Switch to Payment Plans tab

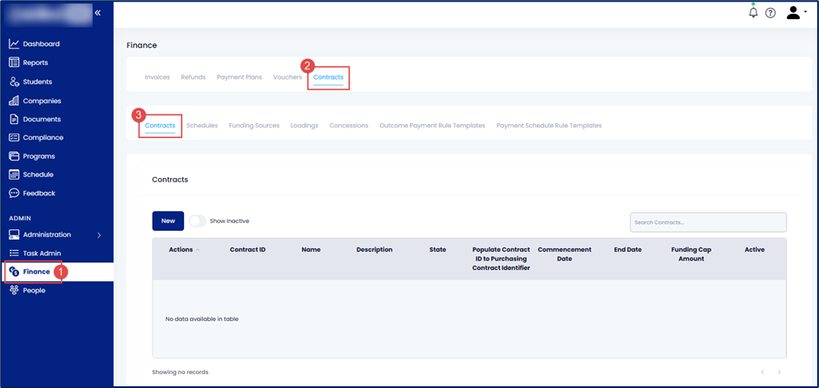point(239,77)
